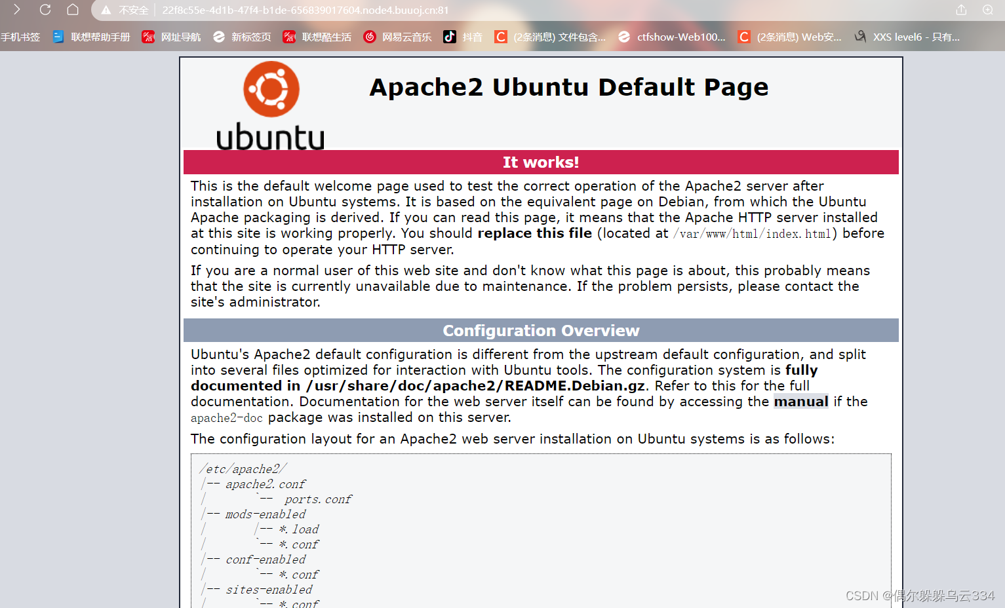Viewport: 1005px width, 608px height.
Task: Go to browser home page icon
Action: 73,10
